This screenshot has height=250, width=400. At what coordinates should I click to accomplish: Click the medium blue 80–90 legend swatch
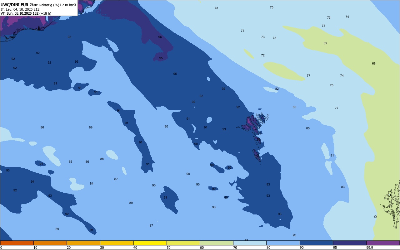click(283, 243)
